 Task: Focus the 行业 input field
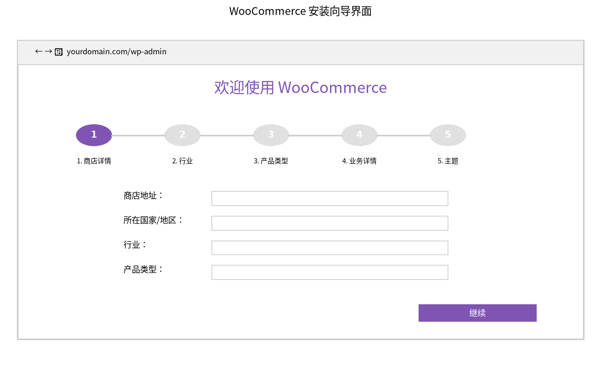330,248
